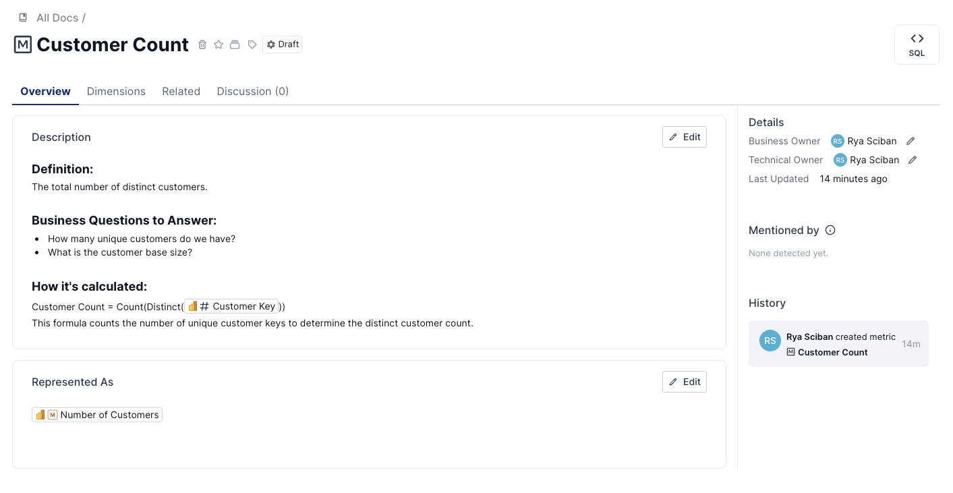Click the trash icon to delete the metric
This screenshot has height=493, width=953.
202,45
